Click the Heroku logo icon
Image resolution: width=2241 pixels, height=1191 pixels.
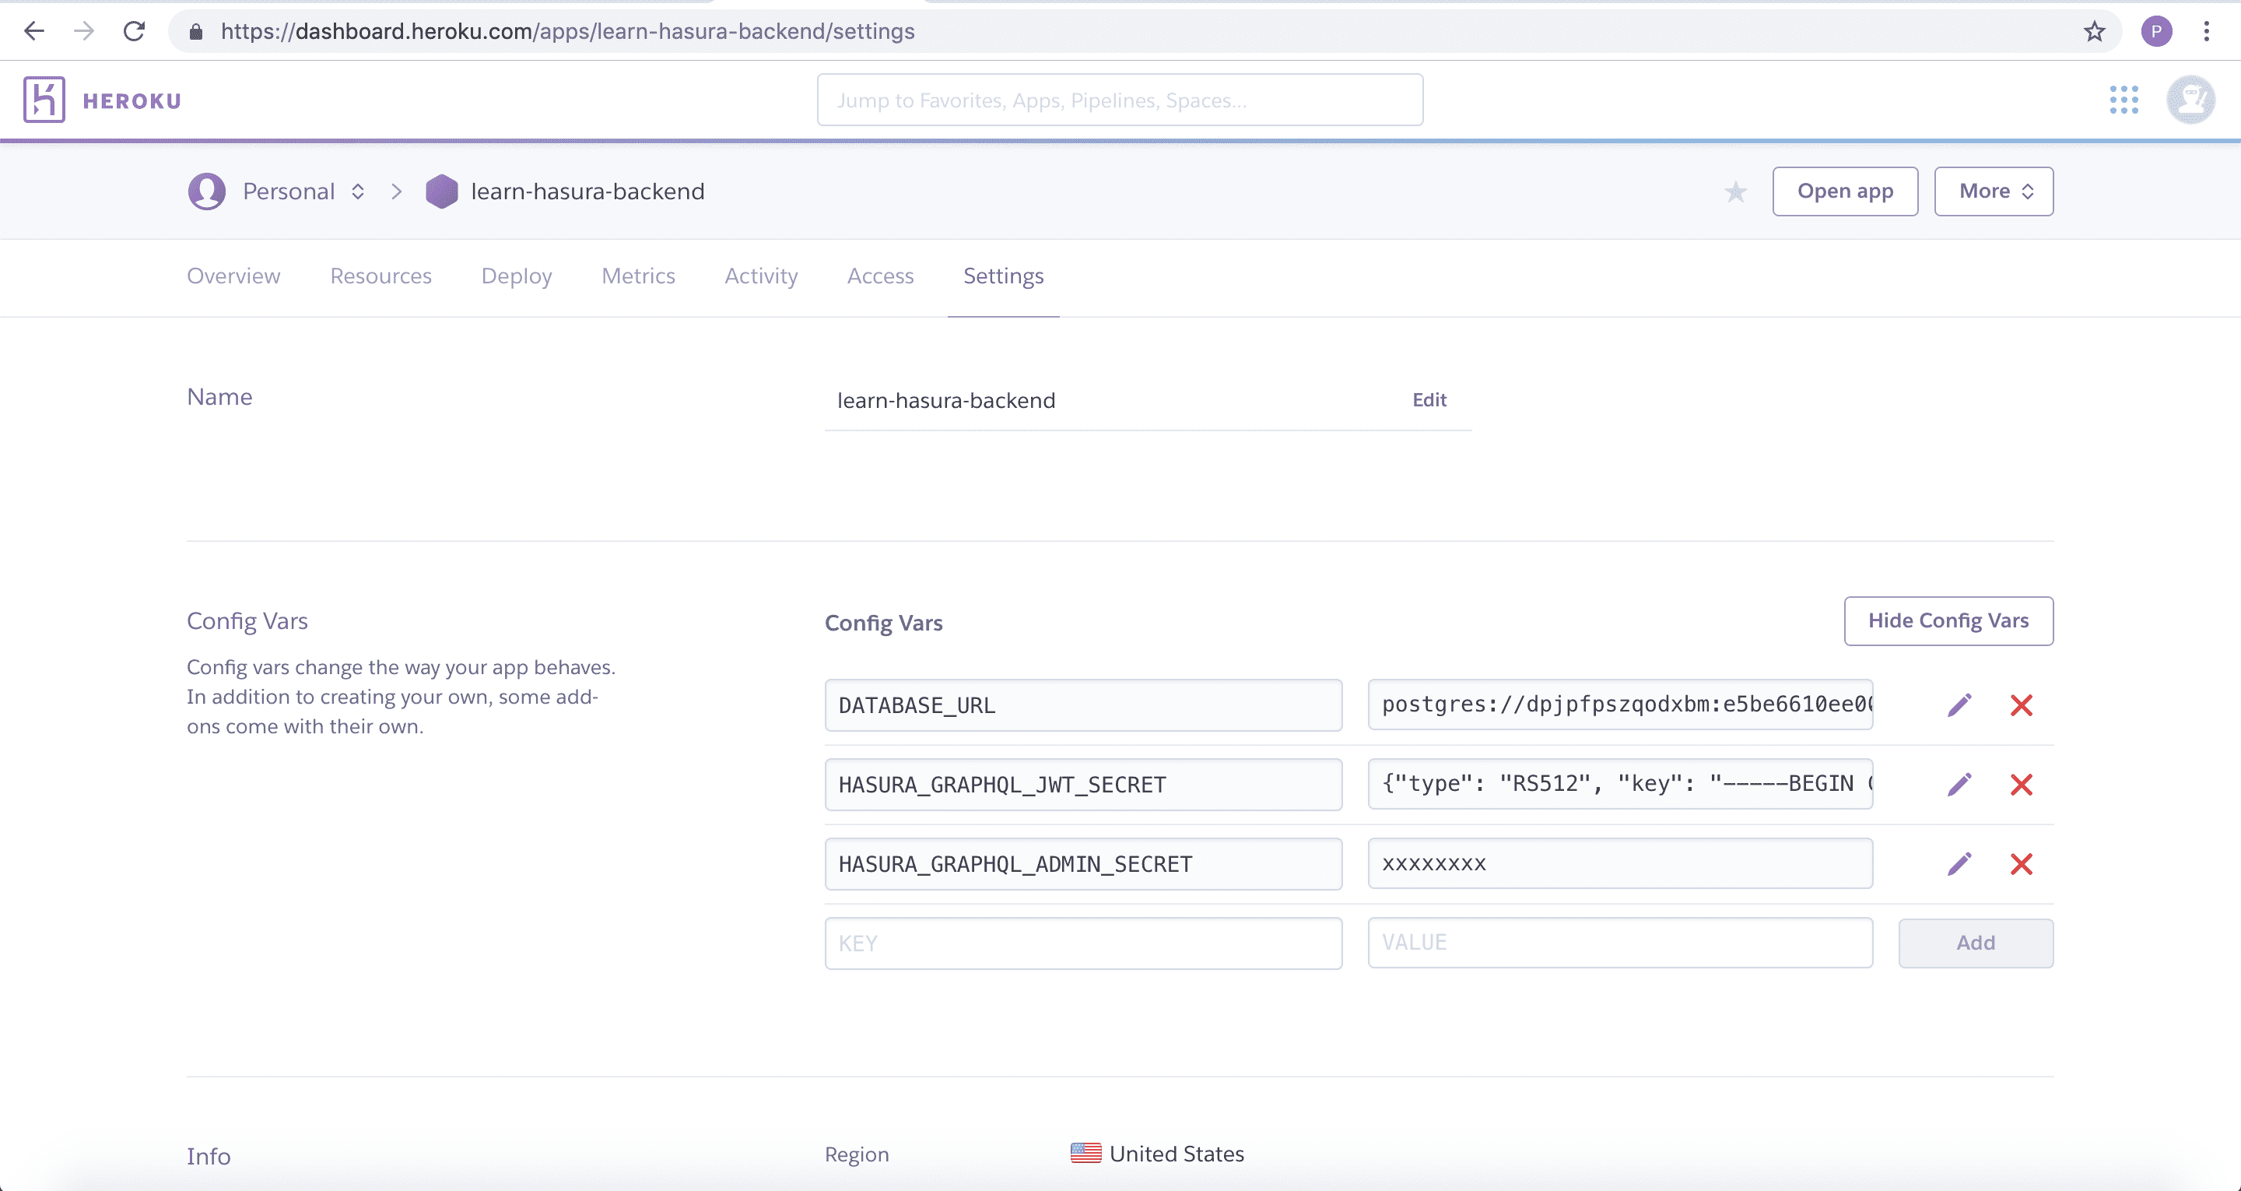[x=44, y=100]
